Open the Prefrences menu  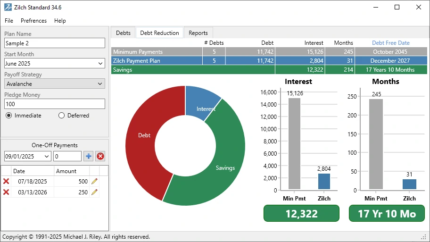click(x=34, y=21)
